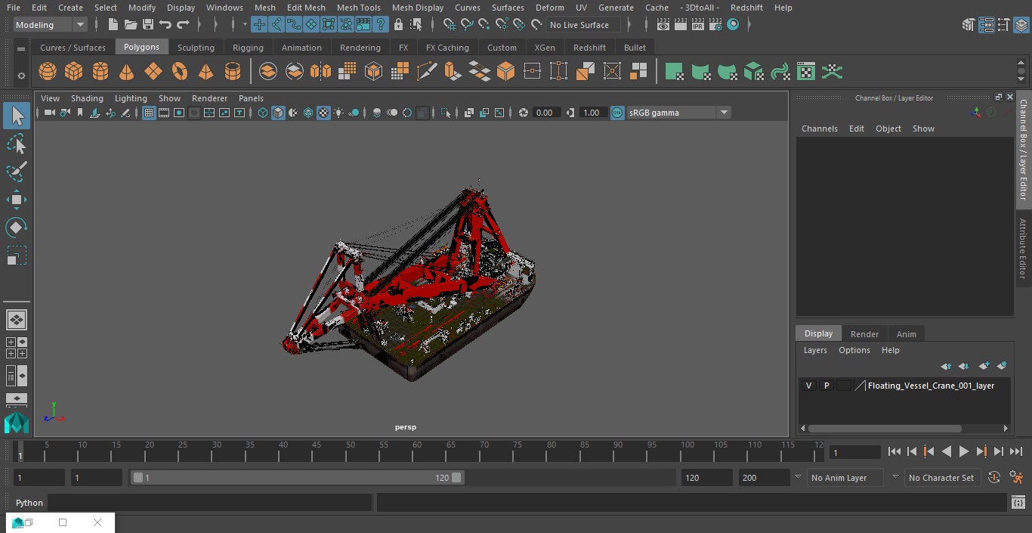This screenshot has height=533, width=1032.
Task: Choose the Move tool in the toolbox
Action: [x=17, y=200]
